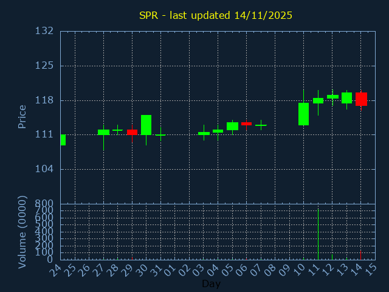Select the 800 volume axis label
This screenshot has height=292, width=389.
pos(44,204)
